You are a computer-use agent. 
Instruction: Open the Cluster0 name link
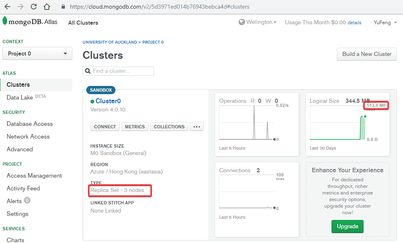[x=108, y=101]
